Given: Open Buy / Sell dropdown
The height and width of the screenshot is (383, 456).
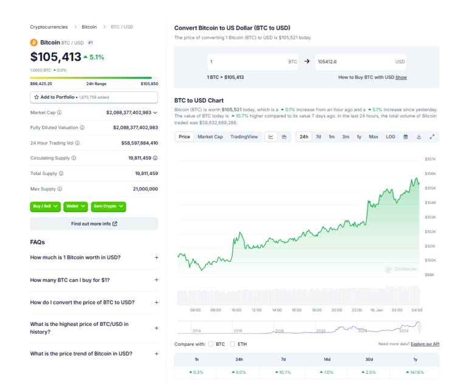Looking at the screenshot, I should click(46, 207).
